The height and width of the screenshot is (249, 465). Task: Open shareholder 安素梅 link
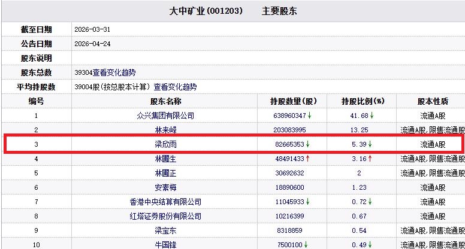[x=165, y=188]
